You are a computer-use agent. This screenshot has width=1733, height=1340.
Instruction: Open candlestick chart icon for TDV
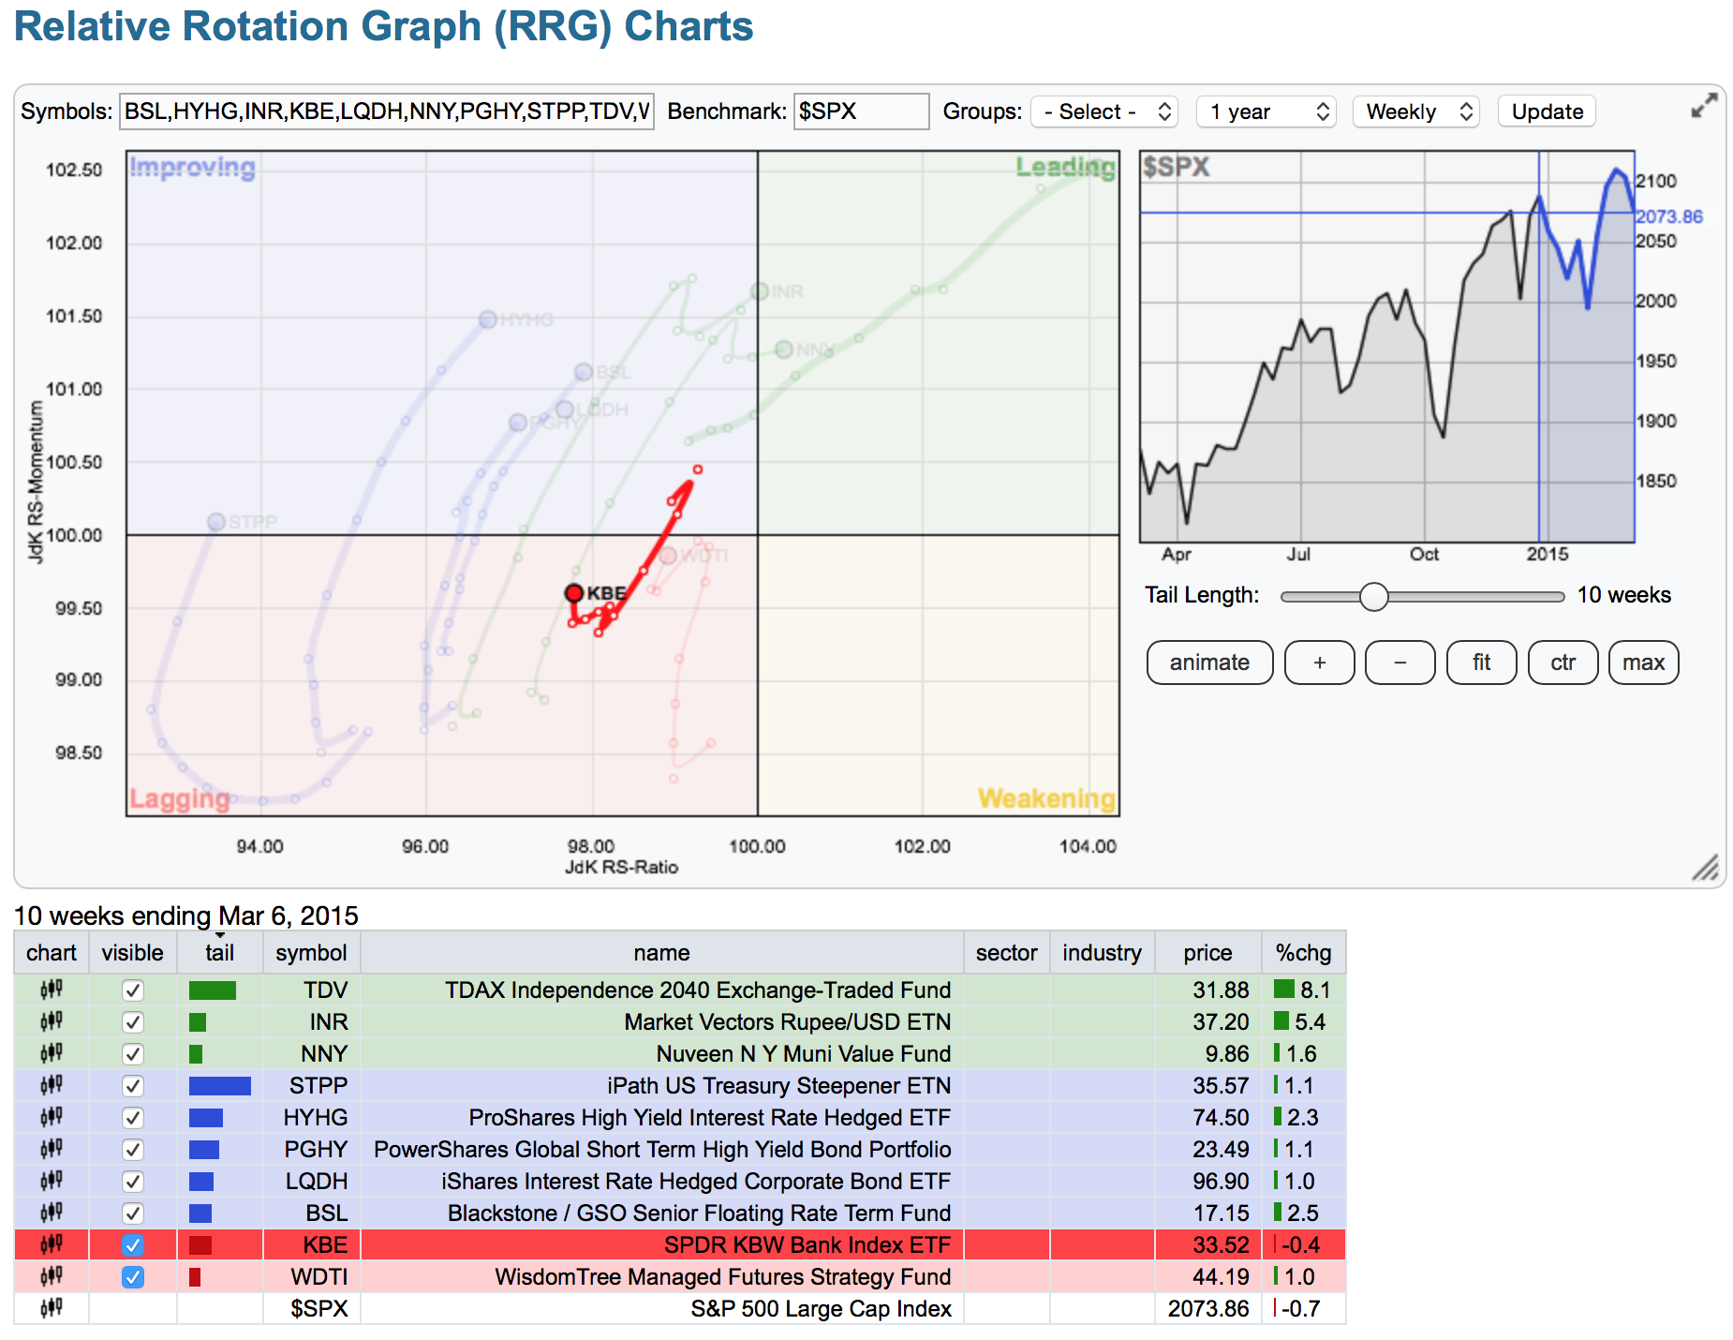52,990
